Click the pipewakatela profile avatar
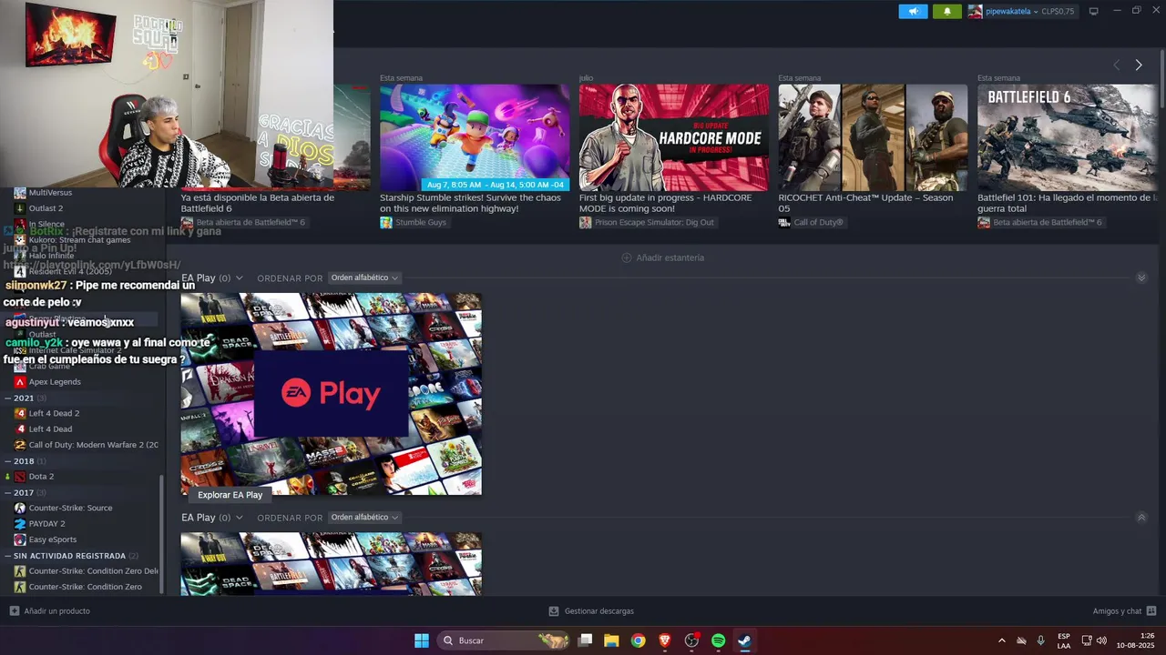 975,11
